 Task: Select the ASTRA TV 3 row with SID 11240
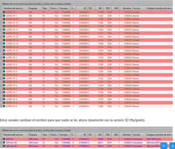pos(87,64)
